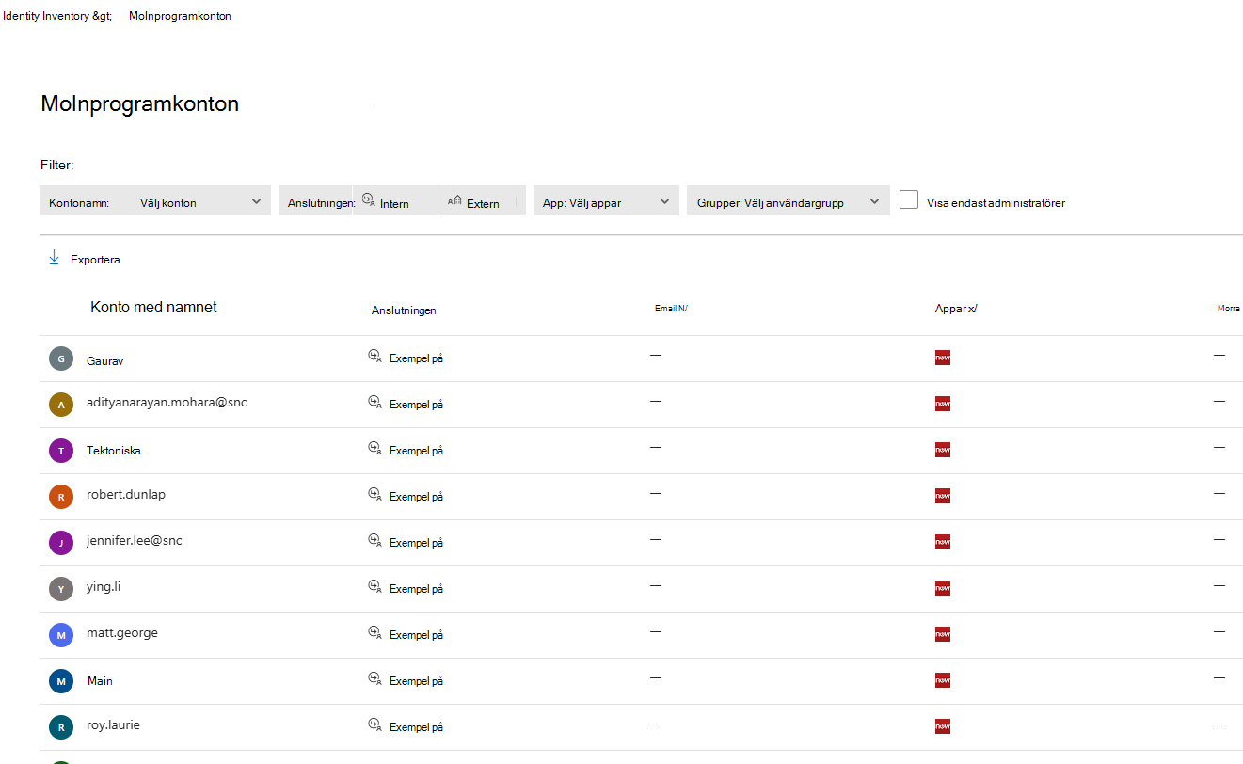Toggle the Extern connection filter
The width and height of the screenshot is (1243, 764).
coord(481,201)
